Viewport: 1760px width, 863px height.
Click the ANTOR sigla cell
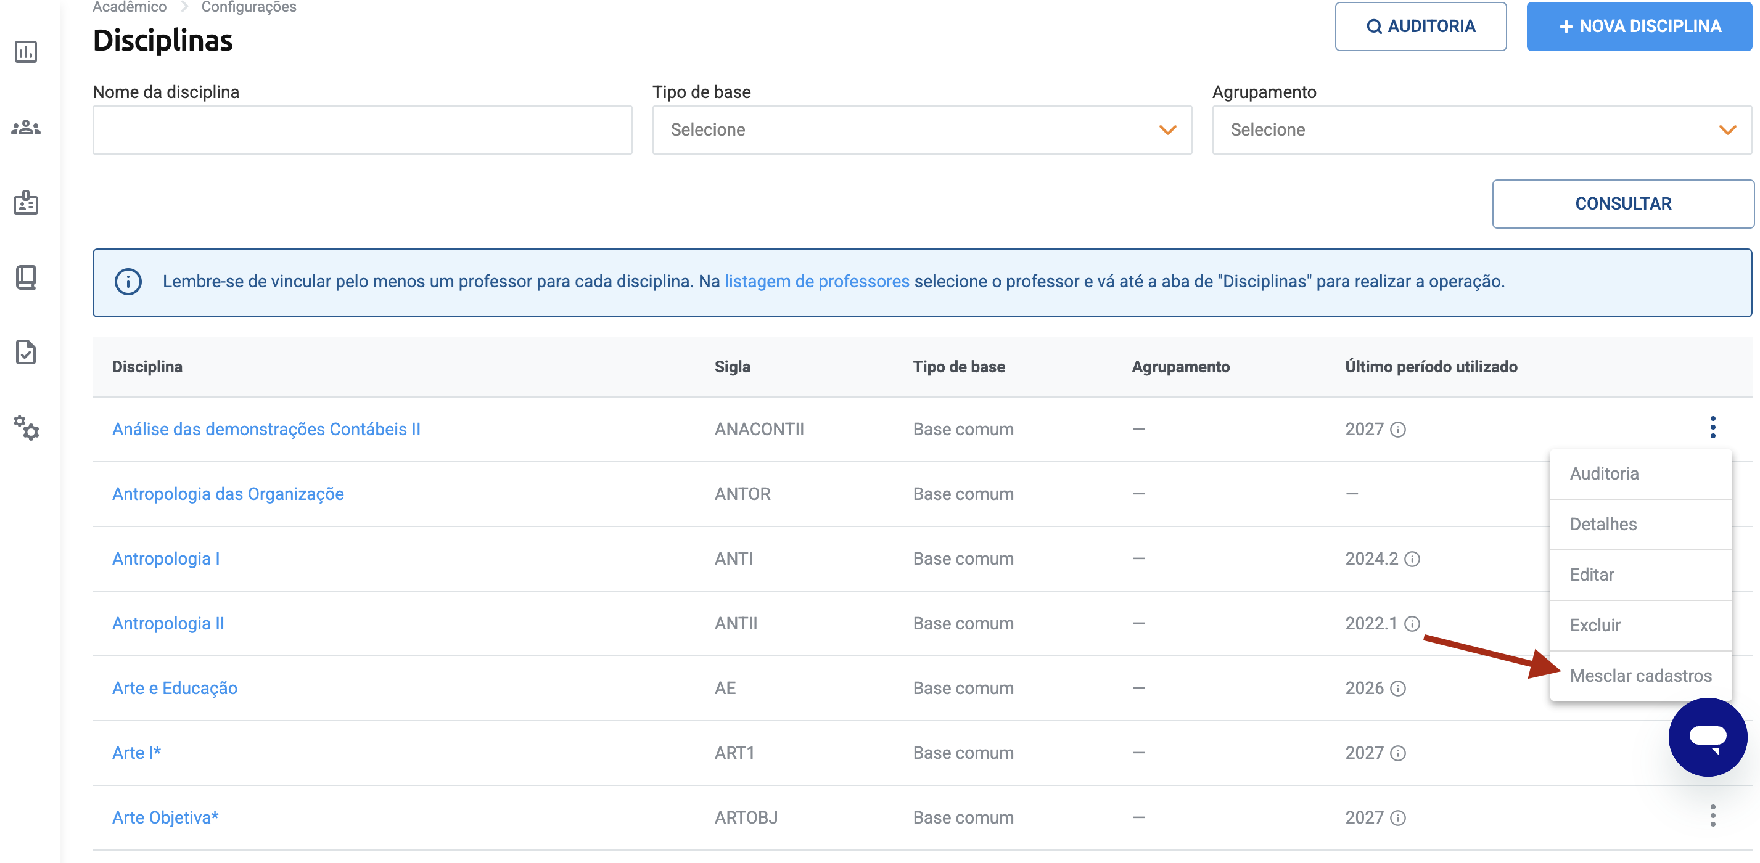[742, 494]
